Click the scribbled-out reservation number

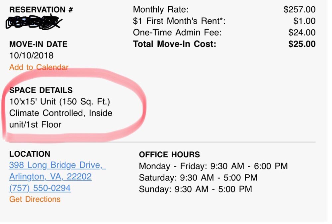[33, 22]
